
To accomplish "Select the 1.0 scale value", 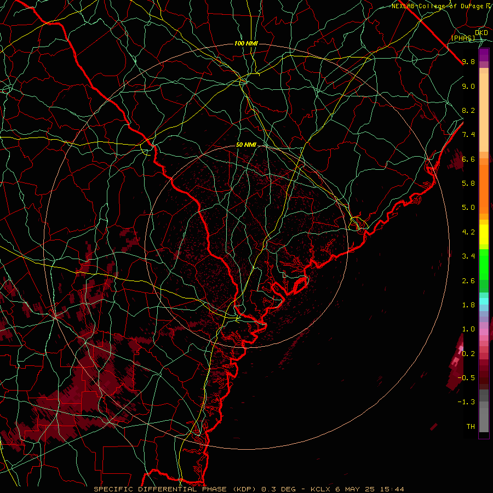I will coord(468,329).
